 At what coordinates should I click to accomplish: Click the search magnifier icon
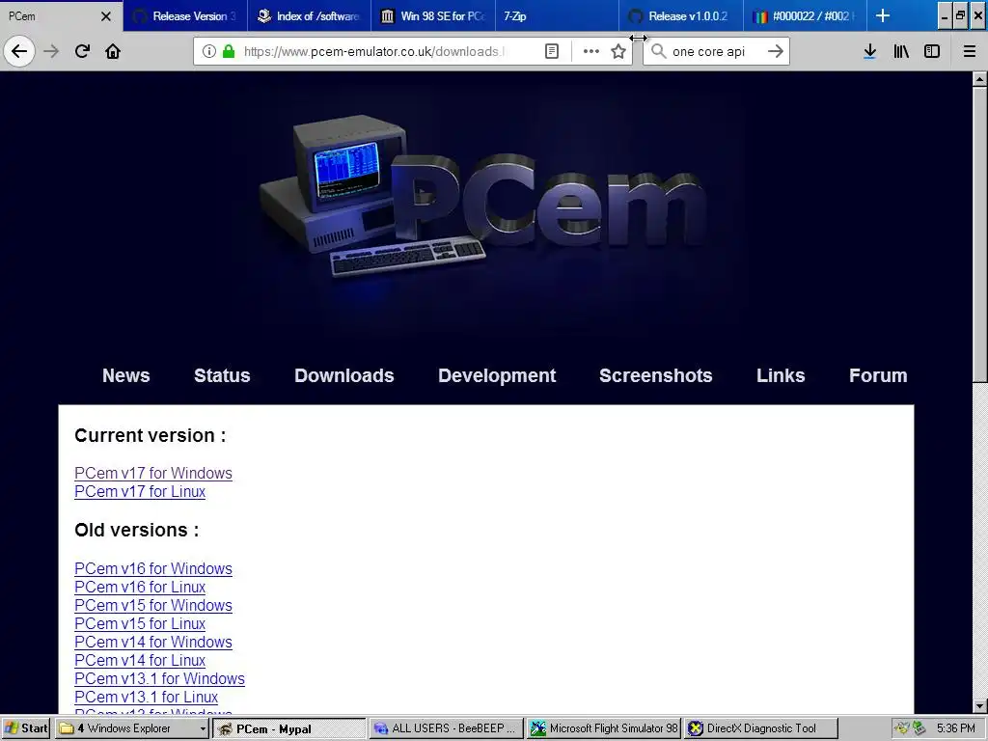pos(658,51)
